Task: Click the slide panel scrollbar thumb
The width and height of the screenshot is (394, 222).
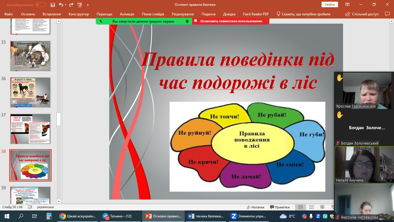Action: [x=59, y=119]
